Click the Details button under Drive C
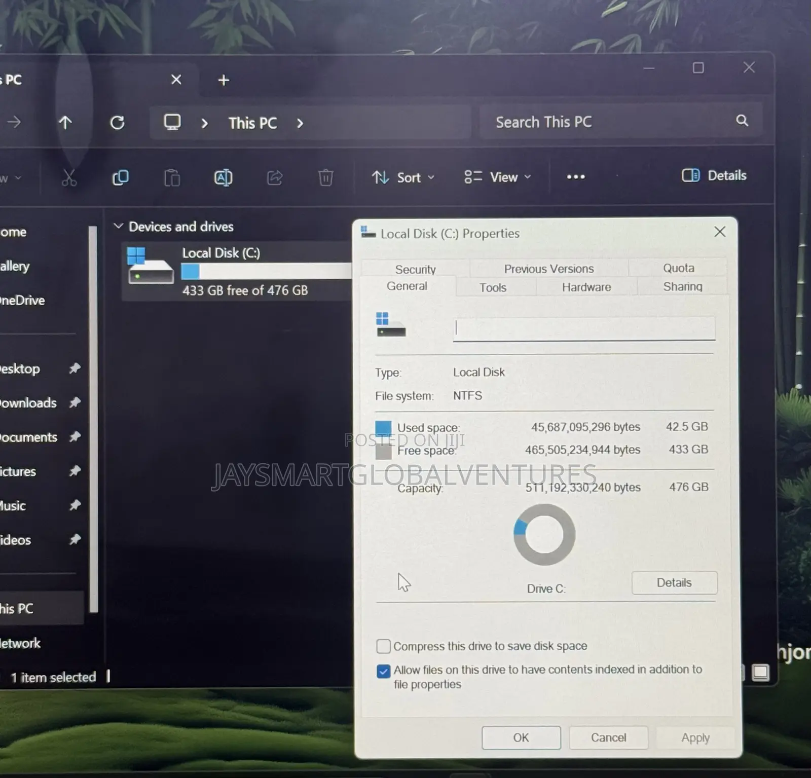Screen dimensions: 811x778 click(x=674, y=583)
